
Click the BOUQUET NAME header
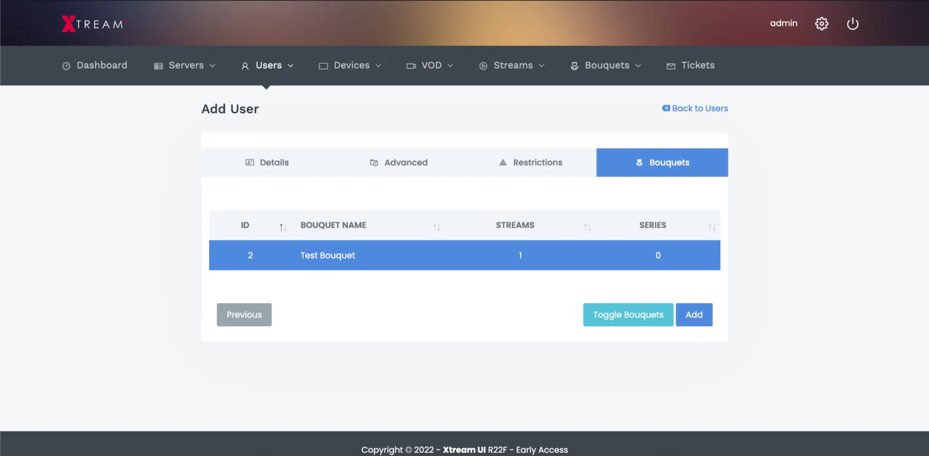tap(333, 225)
